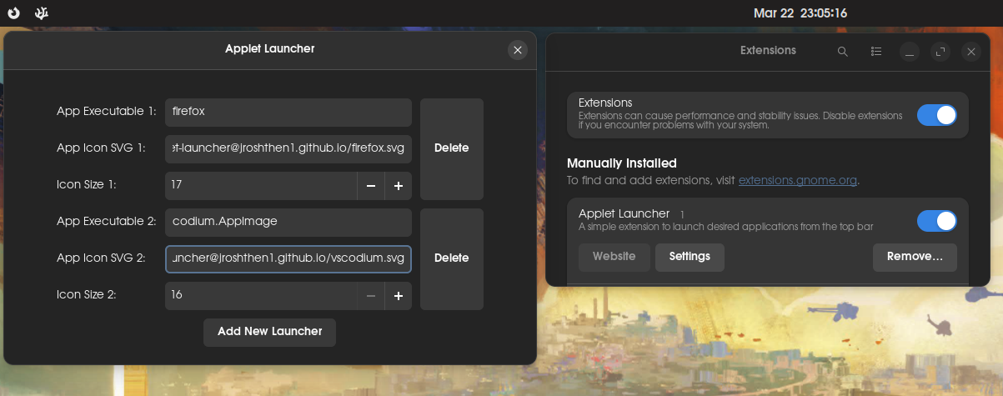Launch Firefox from the top bar icon

point(14,13)
